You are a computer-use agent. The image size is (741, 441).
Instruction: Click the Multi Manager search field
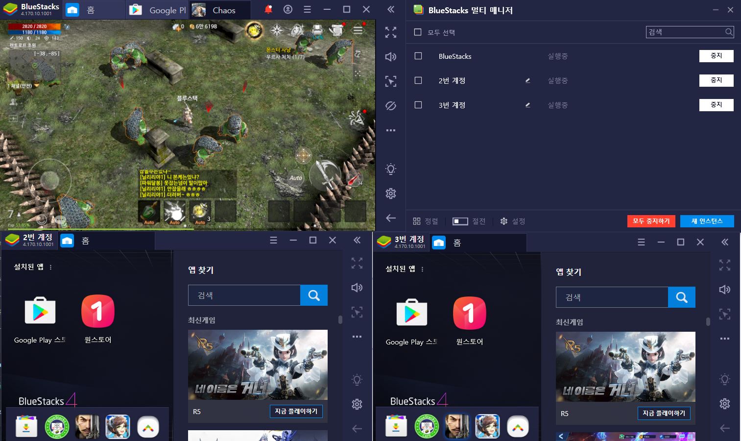tap(690, 32)
